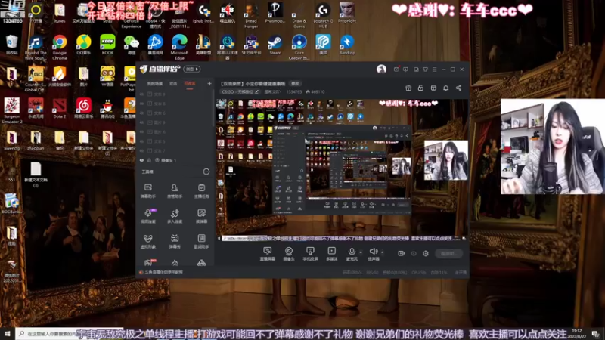The height and width of the screenshot is (340, 605).
Task: Open the hamburger menu in the title bar
Action: tap(434, 70)
